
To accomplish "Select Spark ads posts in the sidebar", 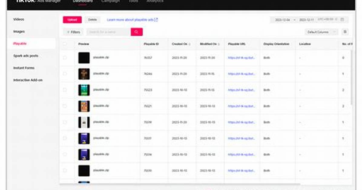I will click(26, 56).
